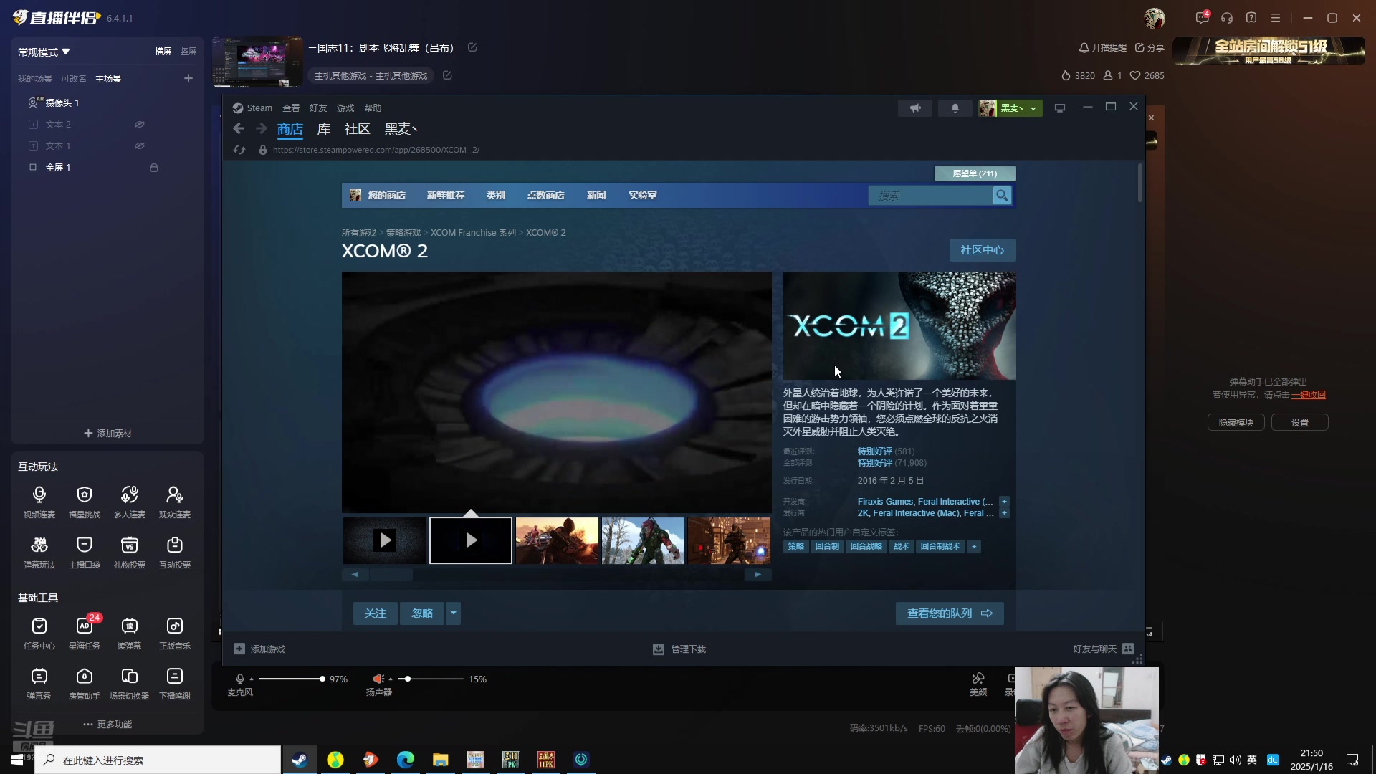Mute the microphone icon
Image resolution: width=1376 pixels, height=774 pixels.
point(240,679)
